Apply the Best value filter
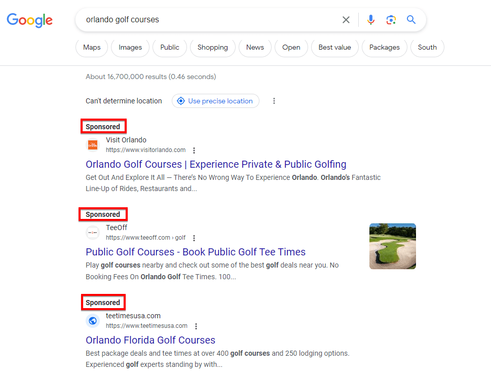Viewport: 491px width, 375px height. 334,47
